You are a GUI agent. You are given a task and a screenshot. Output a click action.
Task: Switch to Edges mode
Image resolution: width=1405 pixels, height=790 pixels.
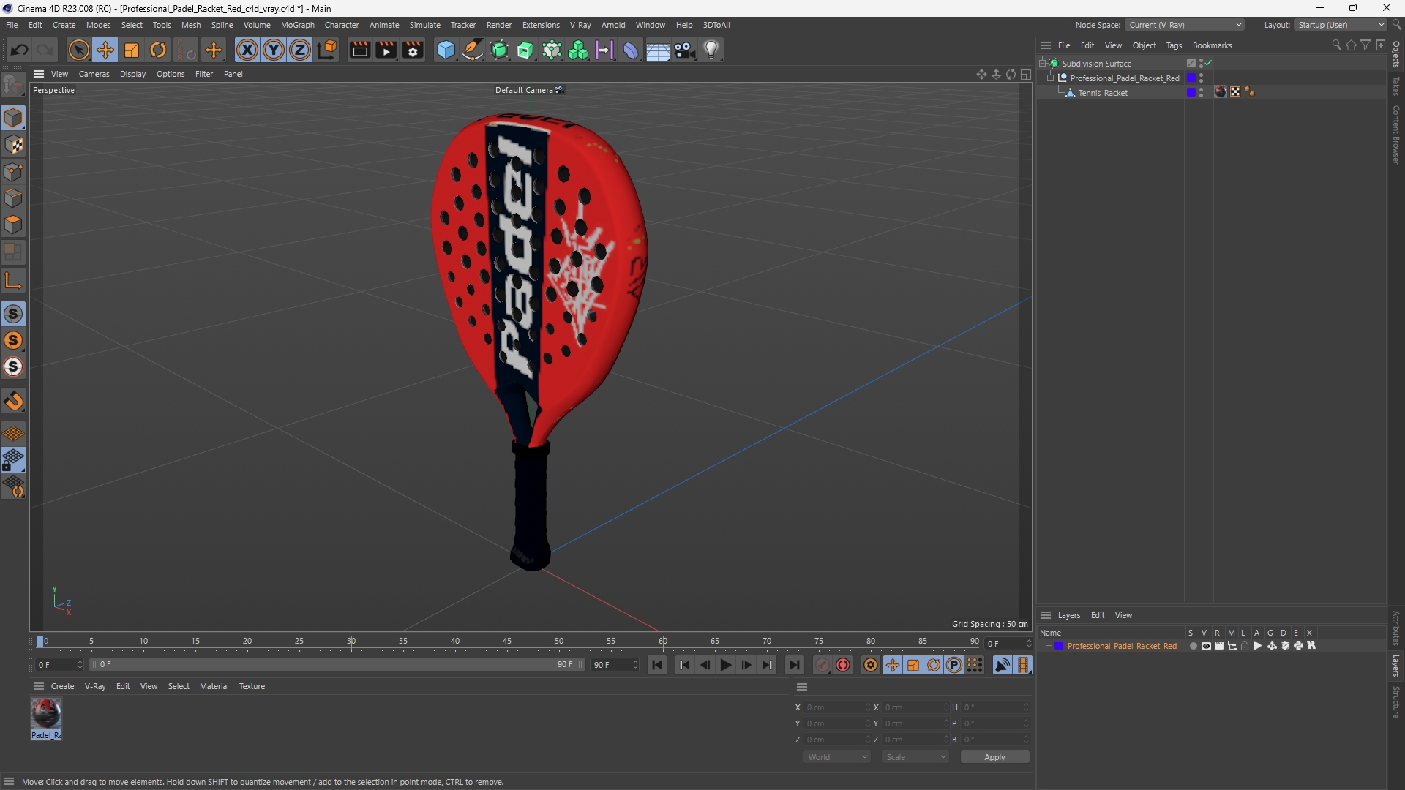click(13, 198)
